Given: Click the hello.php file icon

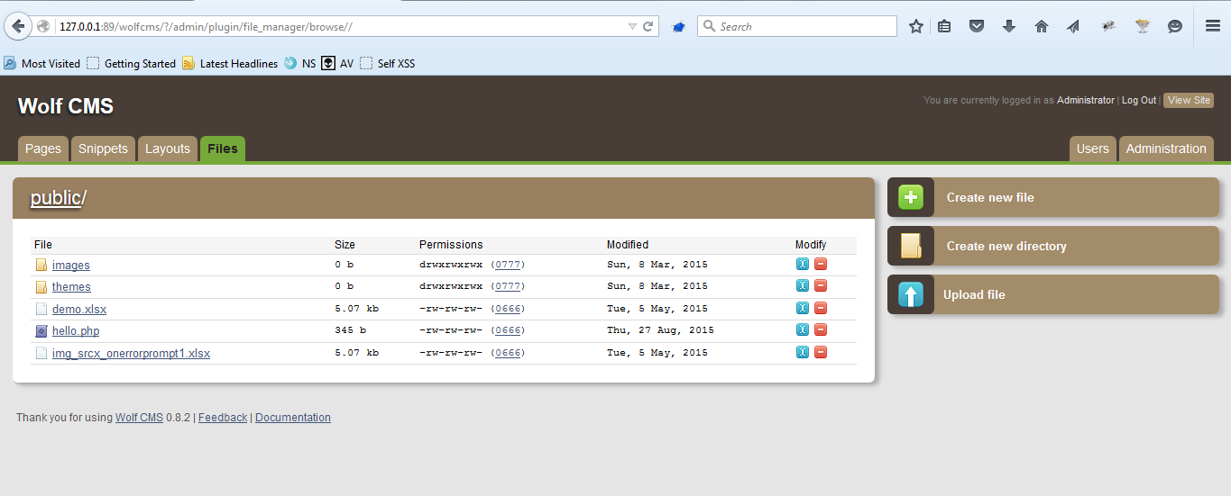Looking at the screenshot, I should pyautogui.click(x=41, y=331).
